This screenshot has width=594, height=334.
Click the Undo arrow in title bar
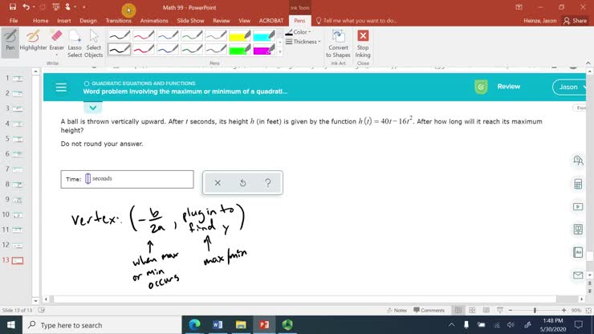click(x=26, y=6)
